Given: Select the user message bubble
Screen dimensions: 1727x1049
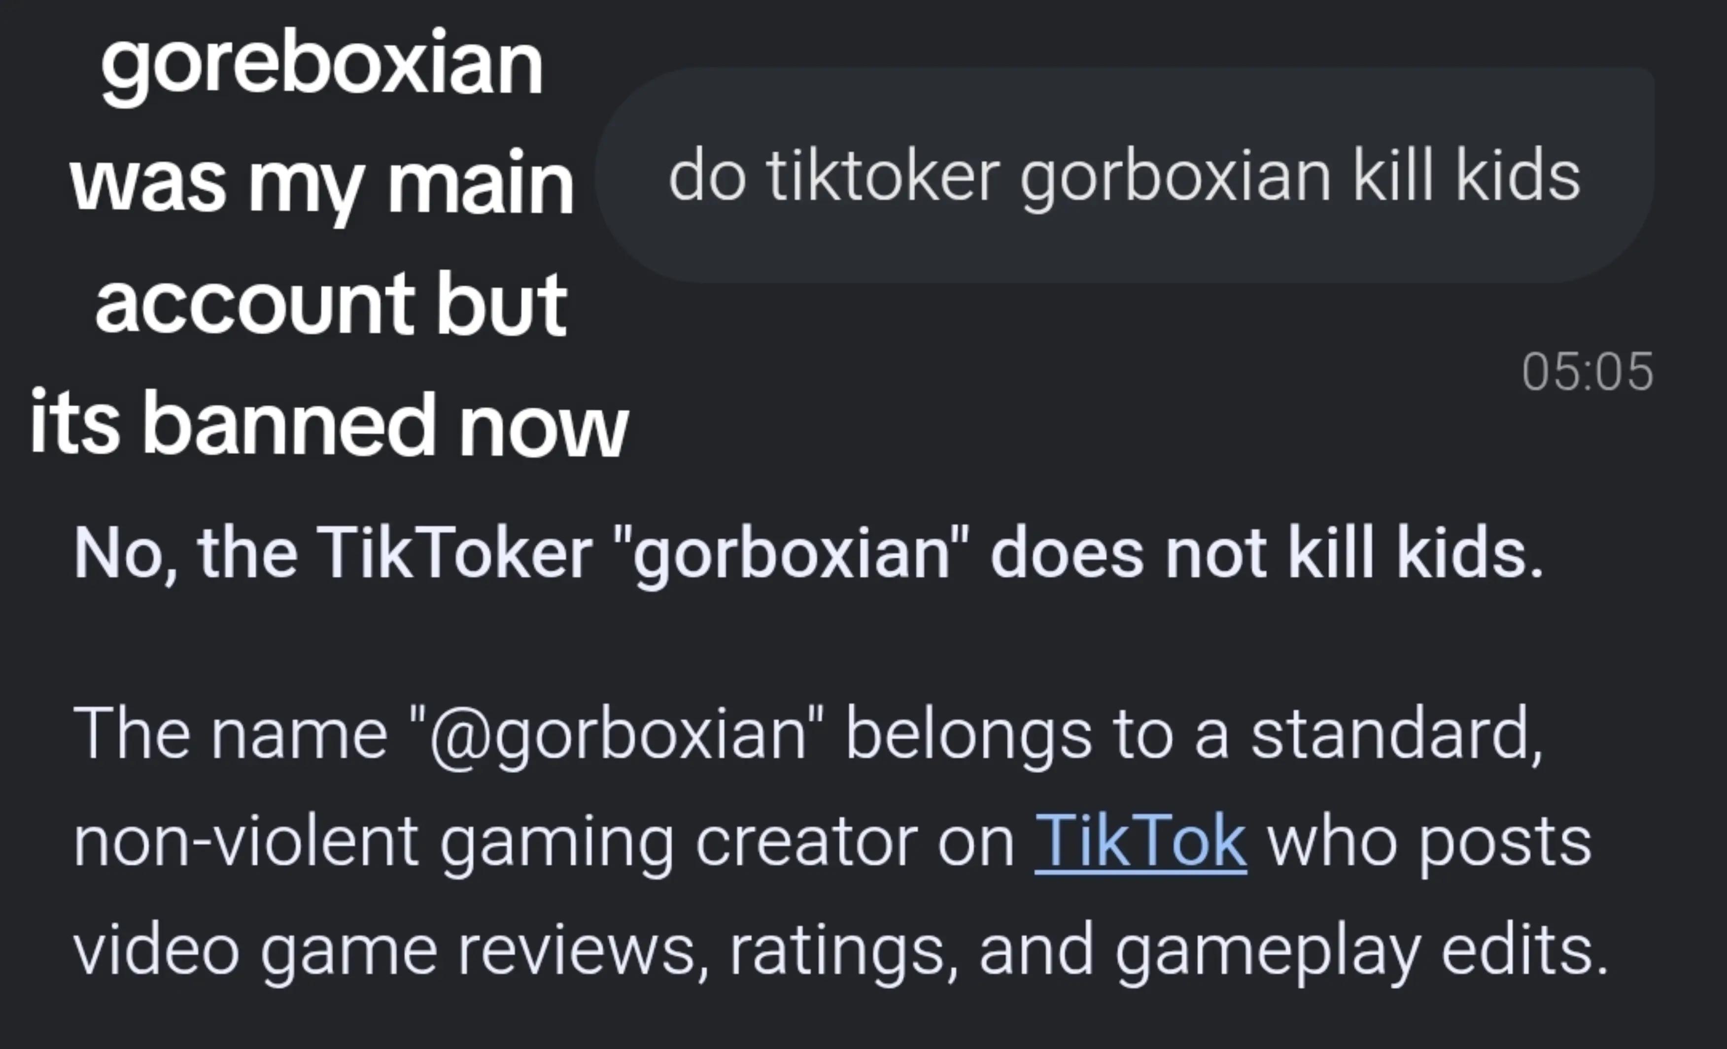Looking at the screenshot, I should coord(1125,175).
